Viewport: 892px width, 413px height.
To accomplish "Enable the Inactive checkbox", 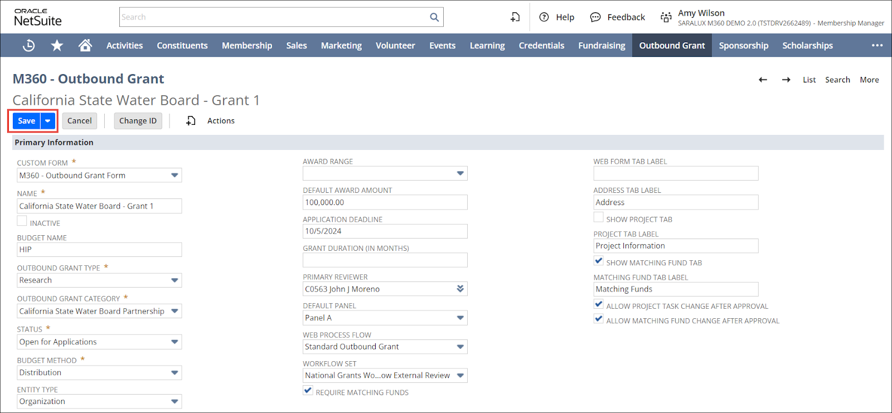I will point(22,221).
